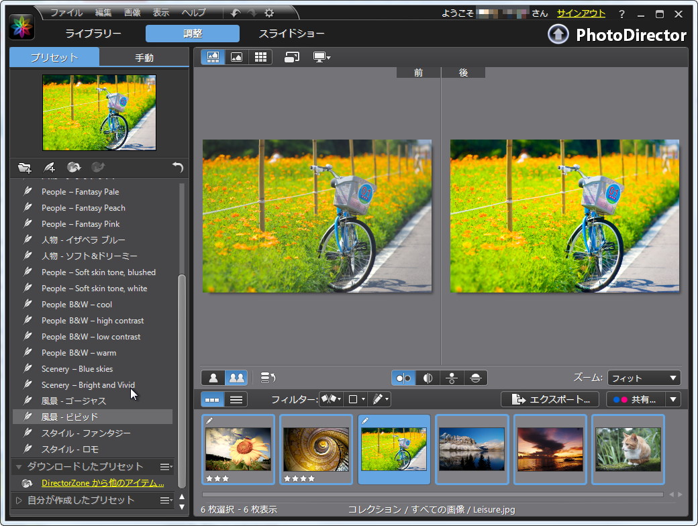Create a new preset group folder

(23, 168)
